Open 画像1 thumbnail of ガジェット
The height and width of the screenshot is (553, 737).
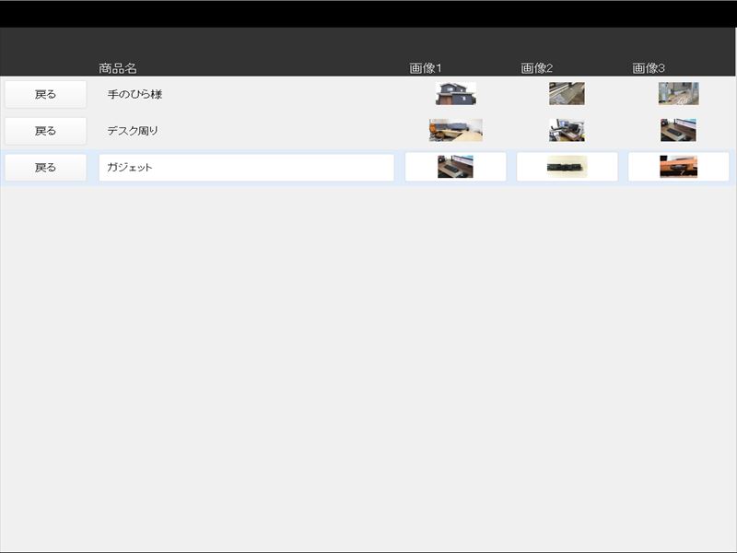click(x=455, y=167)
